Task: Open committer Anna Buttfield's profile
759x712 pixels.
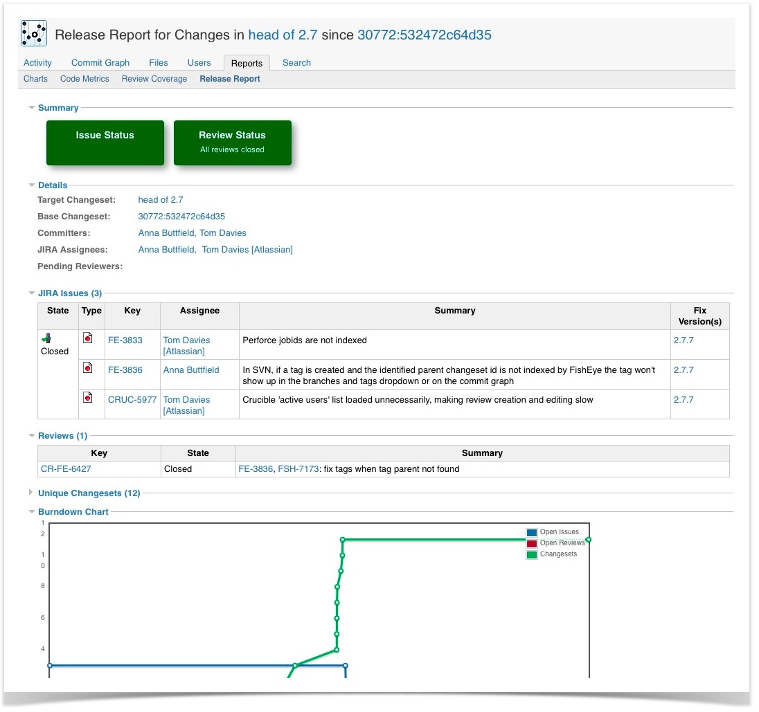Action: coord(166,233)
